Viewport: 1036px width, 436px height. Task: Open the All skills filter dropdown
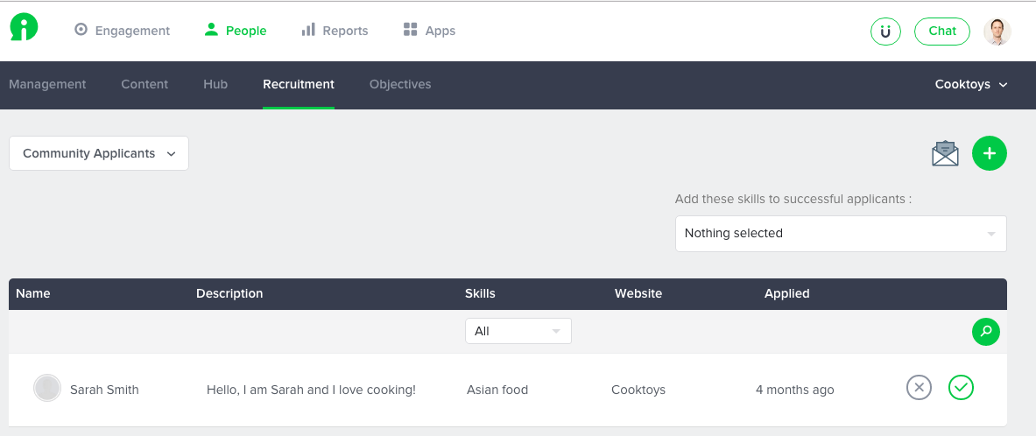(x=518, y=331)
